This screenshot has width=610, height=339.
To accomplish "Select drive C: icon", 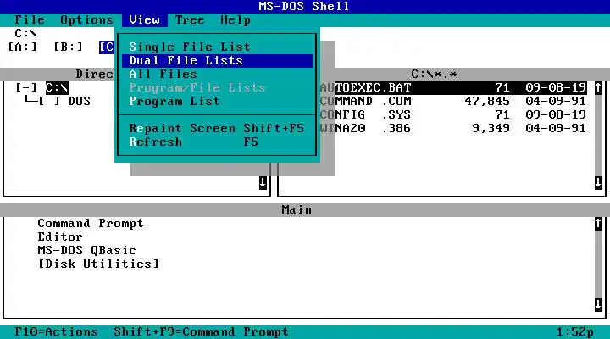I will coord(107,47).
